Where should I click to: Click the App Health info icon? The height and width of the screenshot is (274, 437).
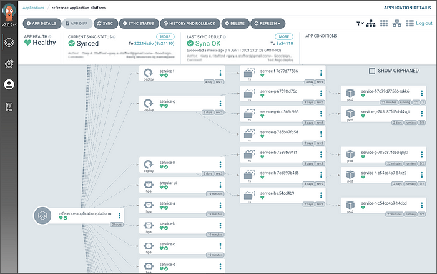(49, 36)
